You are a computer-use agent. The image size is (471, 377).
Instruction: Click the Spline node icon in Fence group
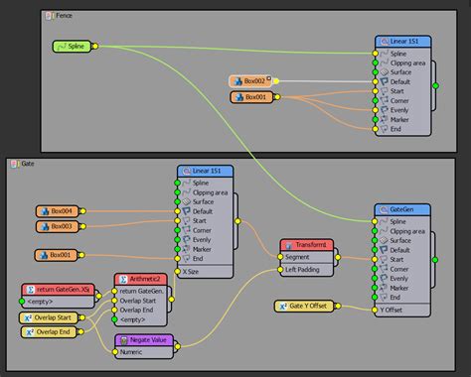(x=62, y=47)
